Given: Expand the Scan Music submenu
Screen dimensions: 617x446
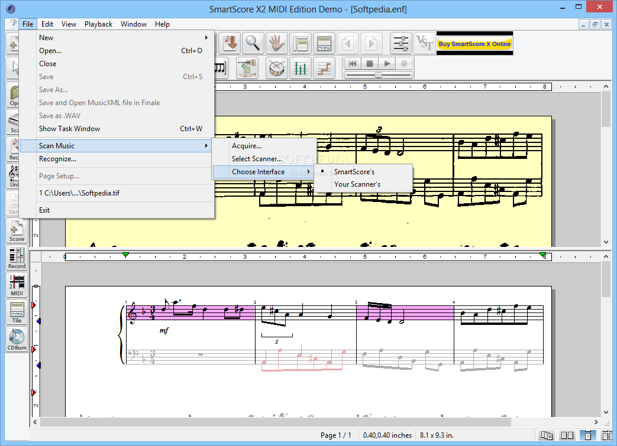Looking at the screenshot, I should pyautogui.click(x=117, y=146).
